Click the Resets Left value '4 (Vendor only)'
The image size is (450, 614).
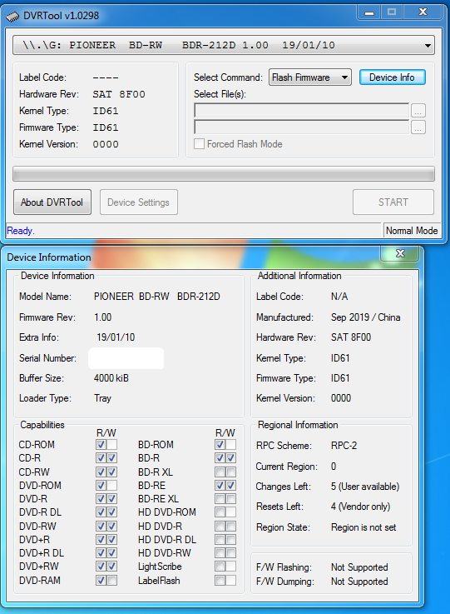coord(360,507)
